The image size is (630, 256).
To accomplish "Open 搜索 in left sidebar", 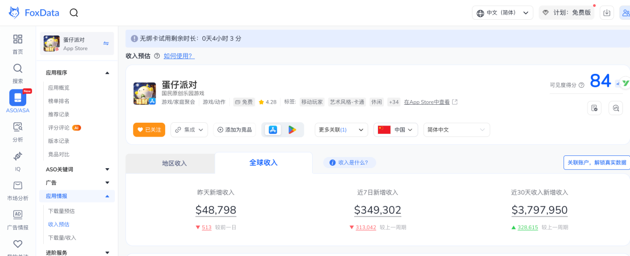I will (x=17, y=74).
